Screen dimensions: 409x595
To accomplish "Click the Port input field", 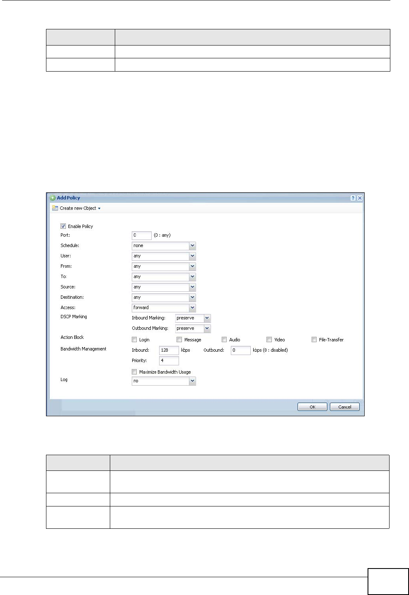I will [x=142, y=235].
